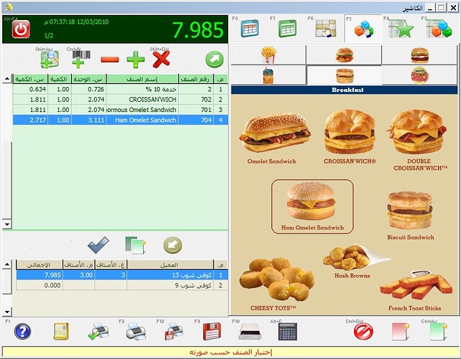Switch to the F8 table view tab
461x359 pixels.
coord(250,29)
